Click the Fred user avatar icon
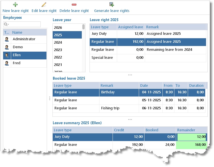214x167 pixels. click(7, 63)
